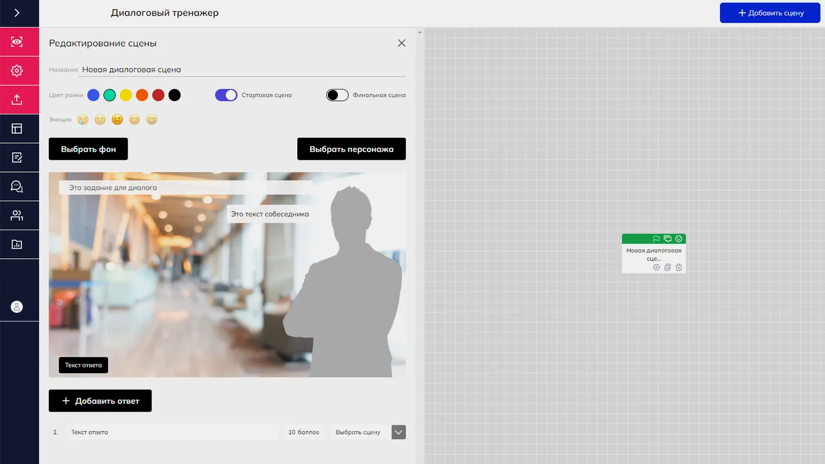This screenshot has width=825, height=464.
Task: Open the layout template sidebar menu item
Action: pyautogui.click(x=17, y=129)
